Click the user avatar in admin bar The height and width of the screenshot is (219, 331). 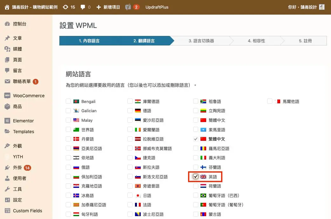[322, 7]
